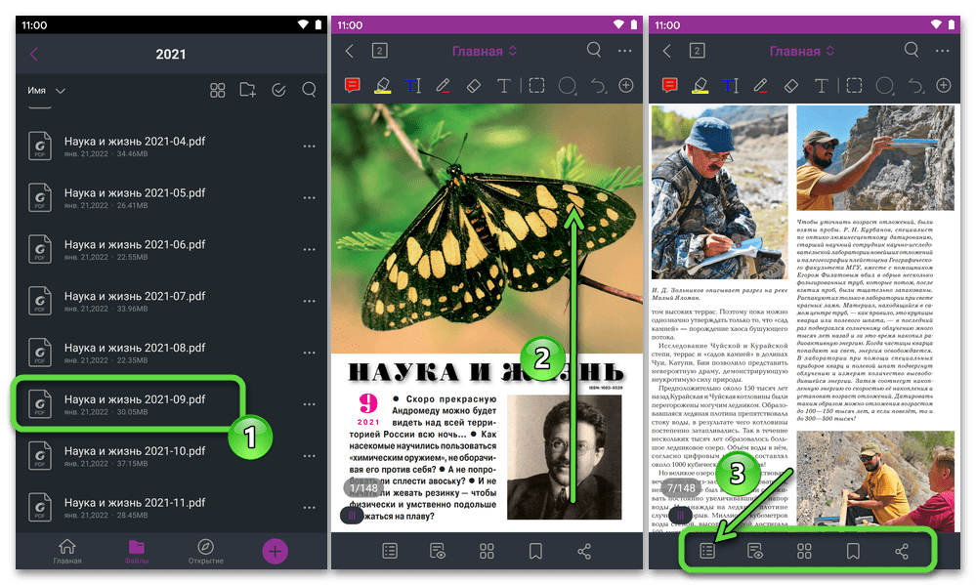Undo last action in page 7 viewer

click(x=915, y=85)
